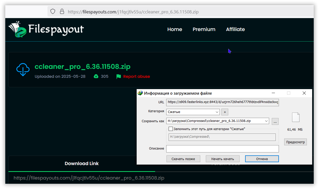Open the Home menu item
This screenshot has width=319, height=189.
[175, 29]
